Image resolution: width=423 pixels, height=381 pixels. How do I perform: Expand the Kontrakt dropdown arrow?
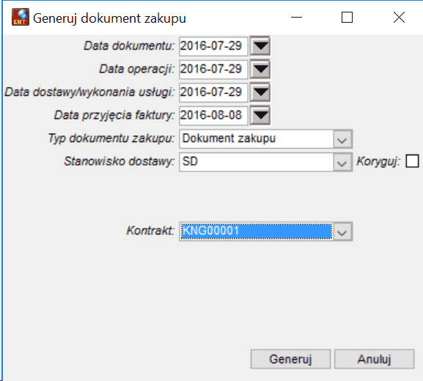tap(342, 232)
